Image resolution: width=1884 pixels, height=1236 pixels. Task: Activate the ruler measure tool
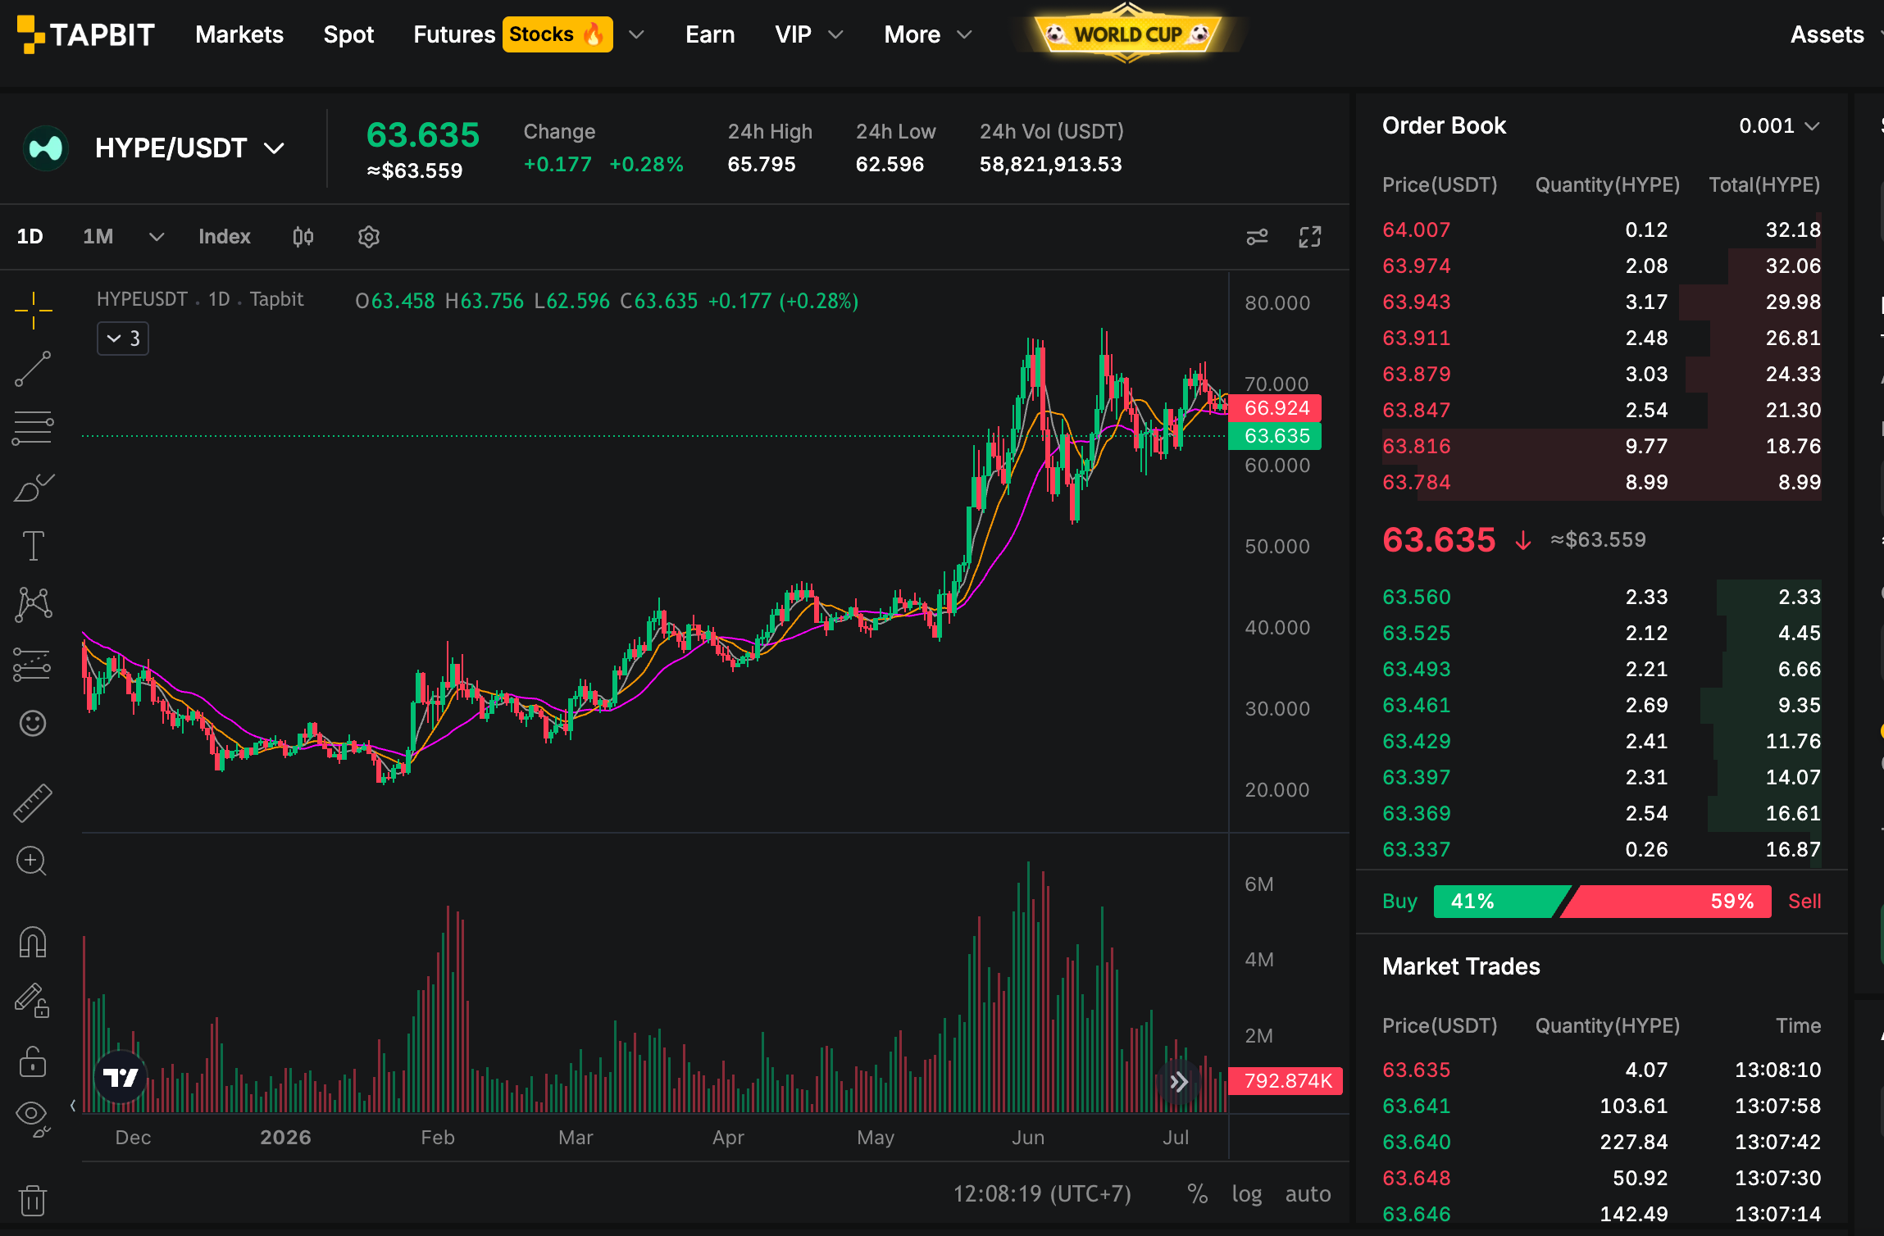(x=33, y=803)
